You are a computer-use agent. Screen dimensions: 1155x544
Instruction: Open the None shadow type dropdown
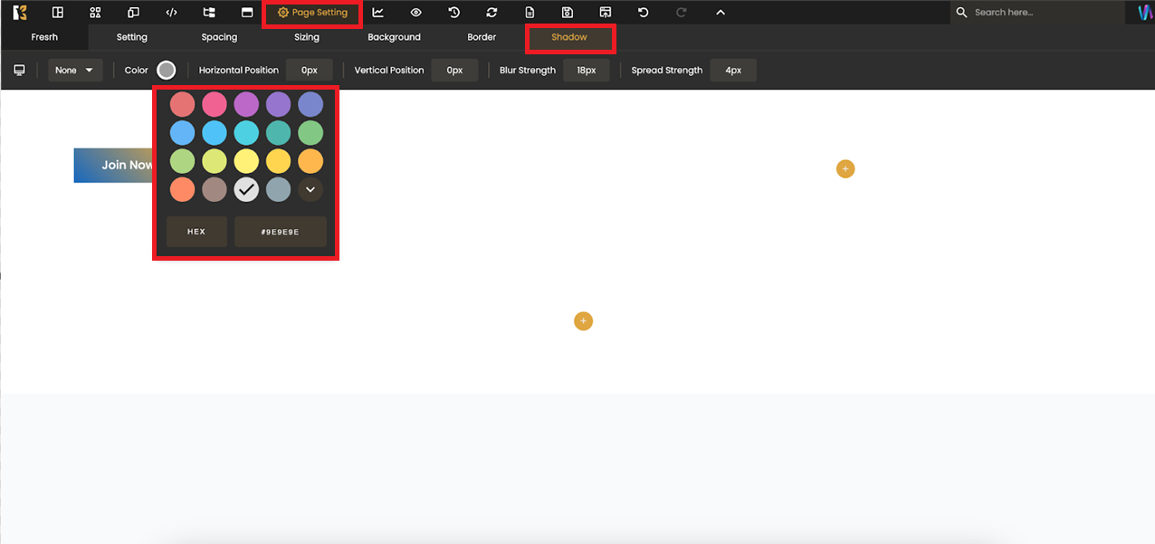point(75,71)
